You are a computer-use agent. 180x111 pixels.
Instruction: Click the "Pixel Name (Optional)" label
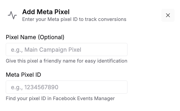35,37
